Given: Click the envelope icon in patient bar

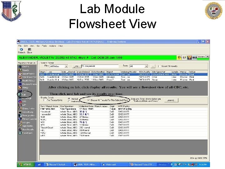Looking at the screenshot, I should click(184, 58).
